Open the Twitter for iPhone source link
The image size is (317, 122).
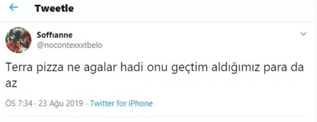(121, 103)
